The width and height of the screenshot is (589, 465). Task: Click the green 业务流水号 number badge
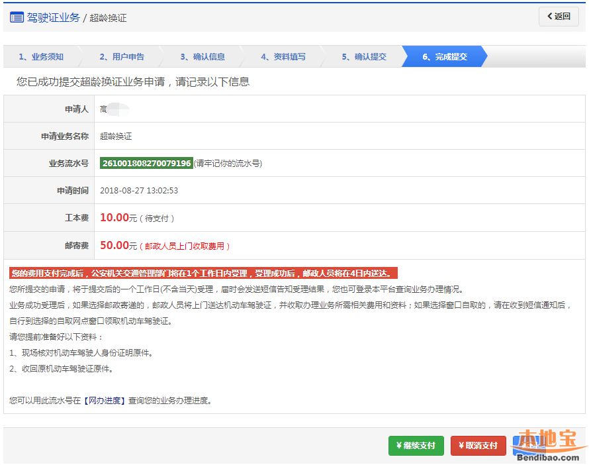coord(146,164)
